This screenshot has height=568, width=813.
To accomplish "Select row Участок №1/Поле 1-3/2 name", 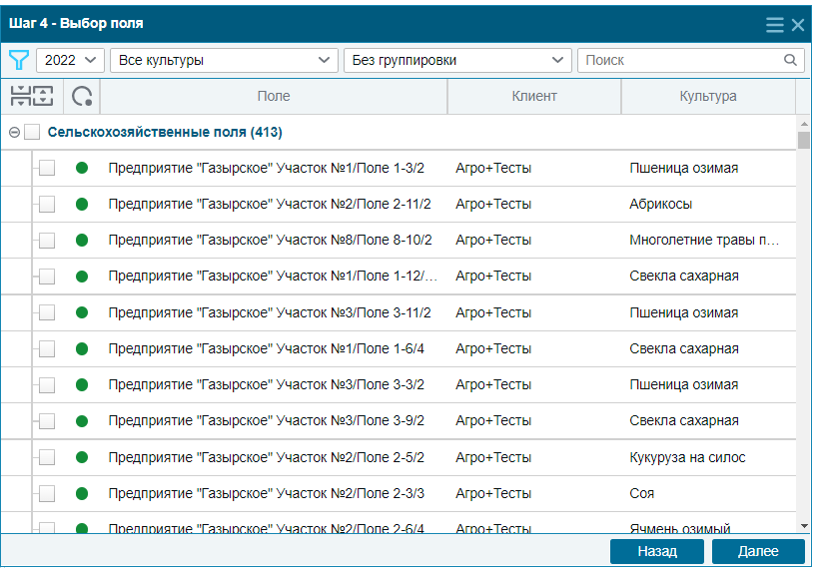I will point(266,168).
